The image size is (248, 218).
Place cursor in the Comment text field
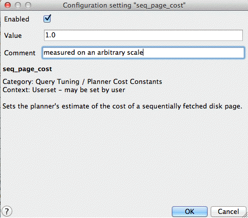pyautogui.click(x=143, y=53)
